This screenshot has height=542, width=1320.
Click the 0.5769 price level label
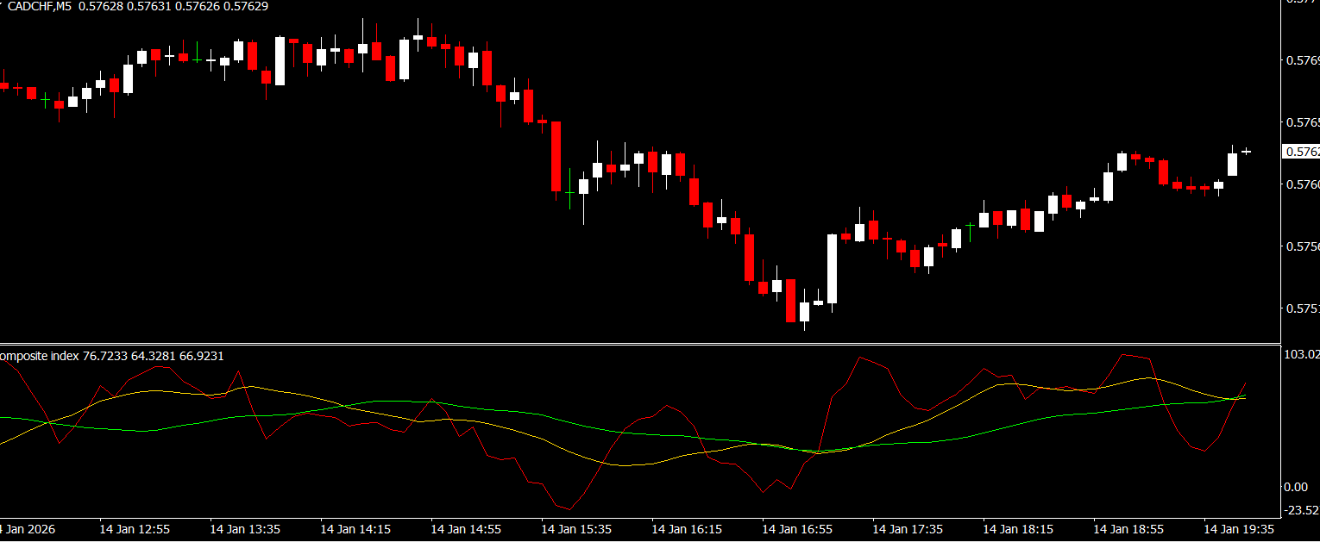[1301, 60]
